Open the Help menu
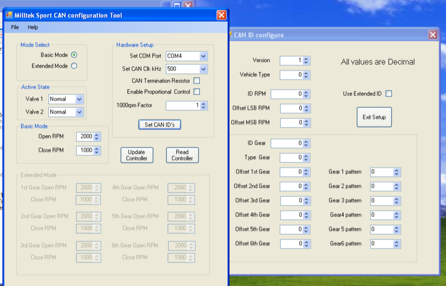Viewport: 446px width, 286px height. point(33,27)
